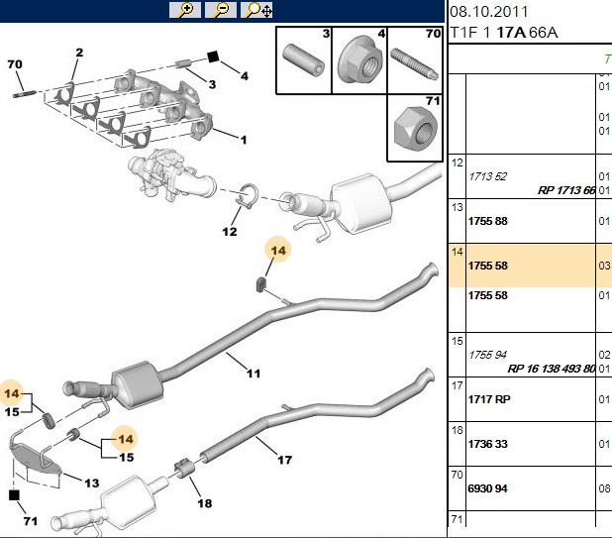Open part number 6930 94

click(x=488, y=488)
